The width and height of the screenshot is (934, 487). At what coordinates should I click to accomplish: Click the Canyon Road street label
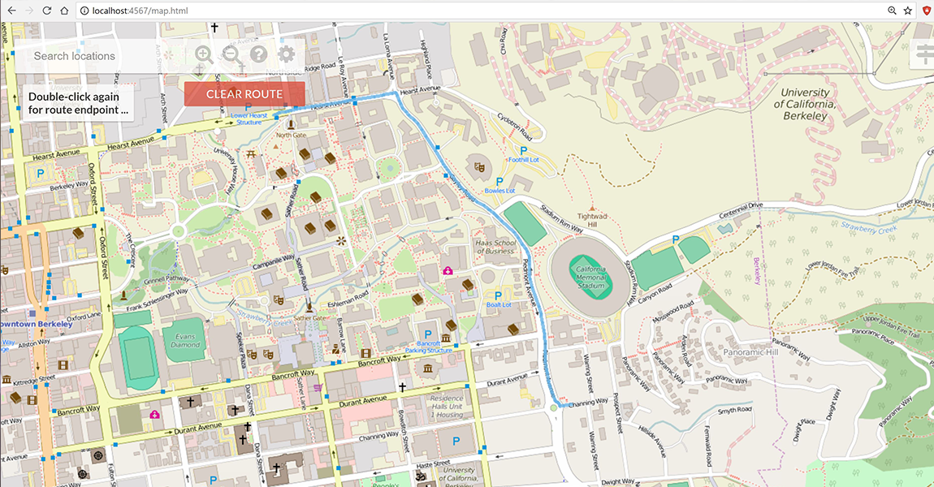(655, 293)
